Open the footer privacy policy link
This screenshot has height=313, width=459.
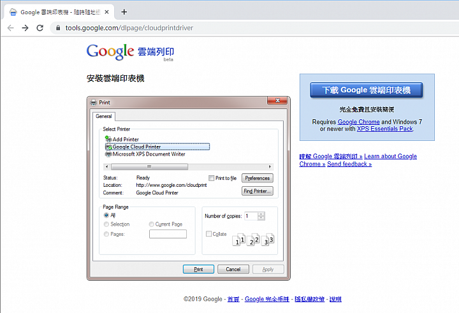(309, 299)
